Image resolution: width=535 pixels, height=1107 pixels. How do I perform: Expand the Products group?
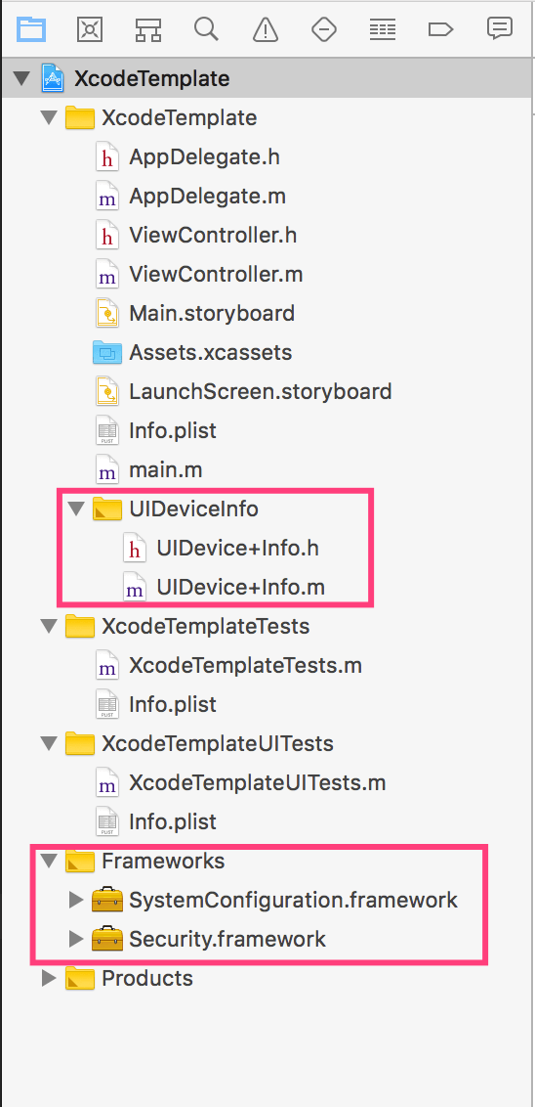coord(49,978)
